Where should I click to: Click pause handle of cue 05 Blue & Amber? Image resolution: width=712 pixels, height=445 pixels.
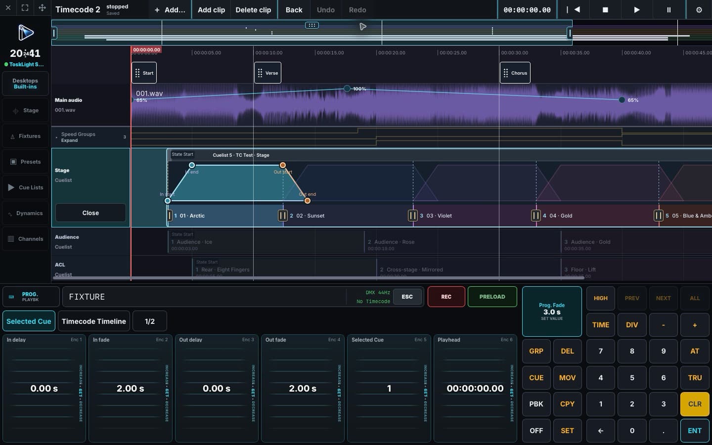coord(658,216)
